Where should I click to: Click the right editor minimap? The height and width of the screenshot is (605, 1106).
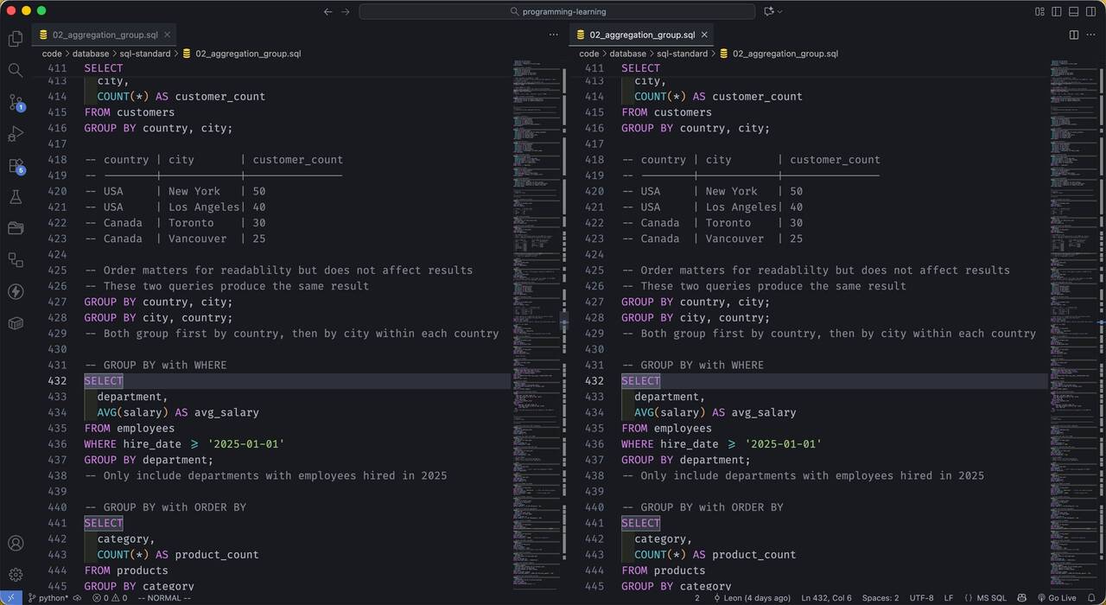(1076, 324)
